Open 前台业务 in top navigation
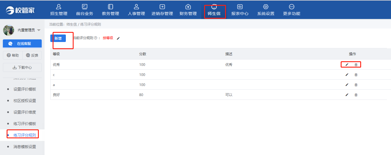Viewport: 391px width, 155px height. pyautogui.click(x=85, y=10)
